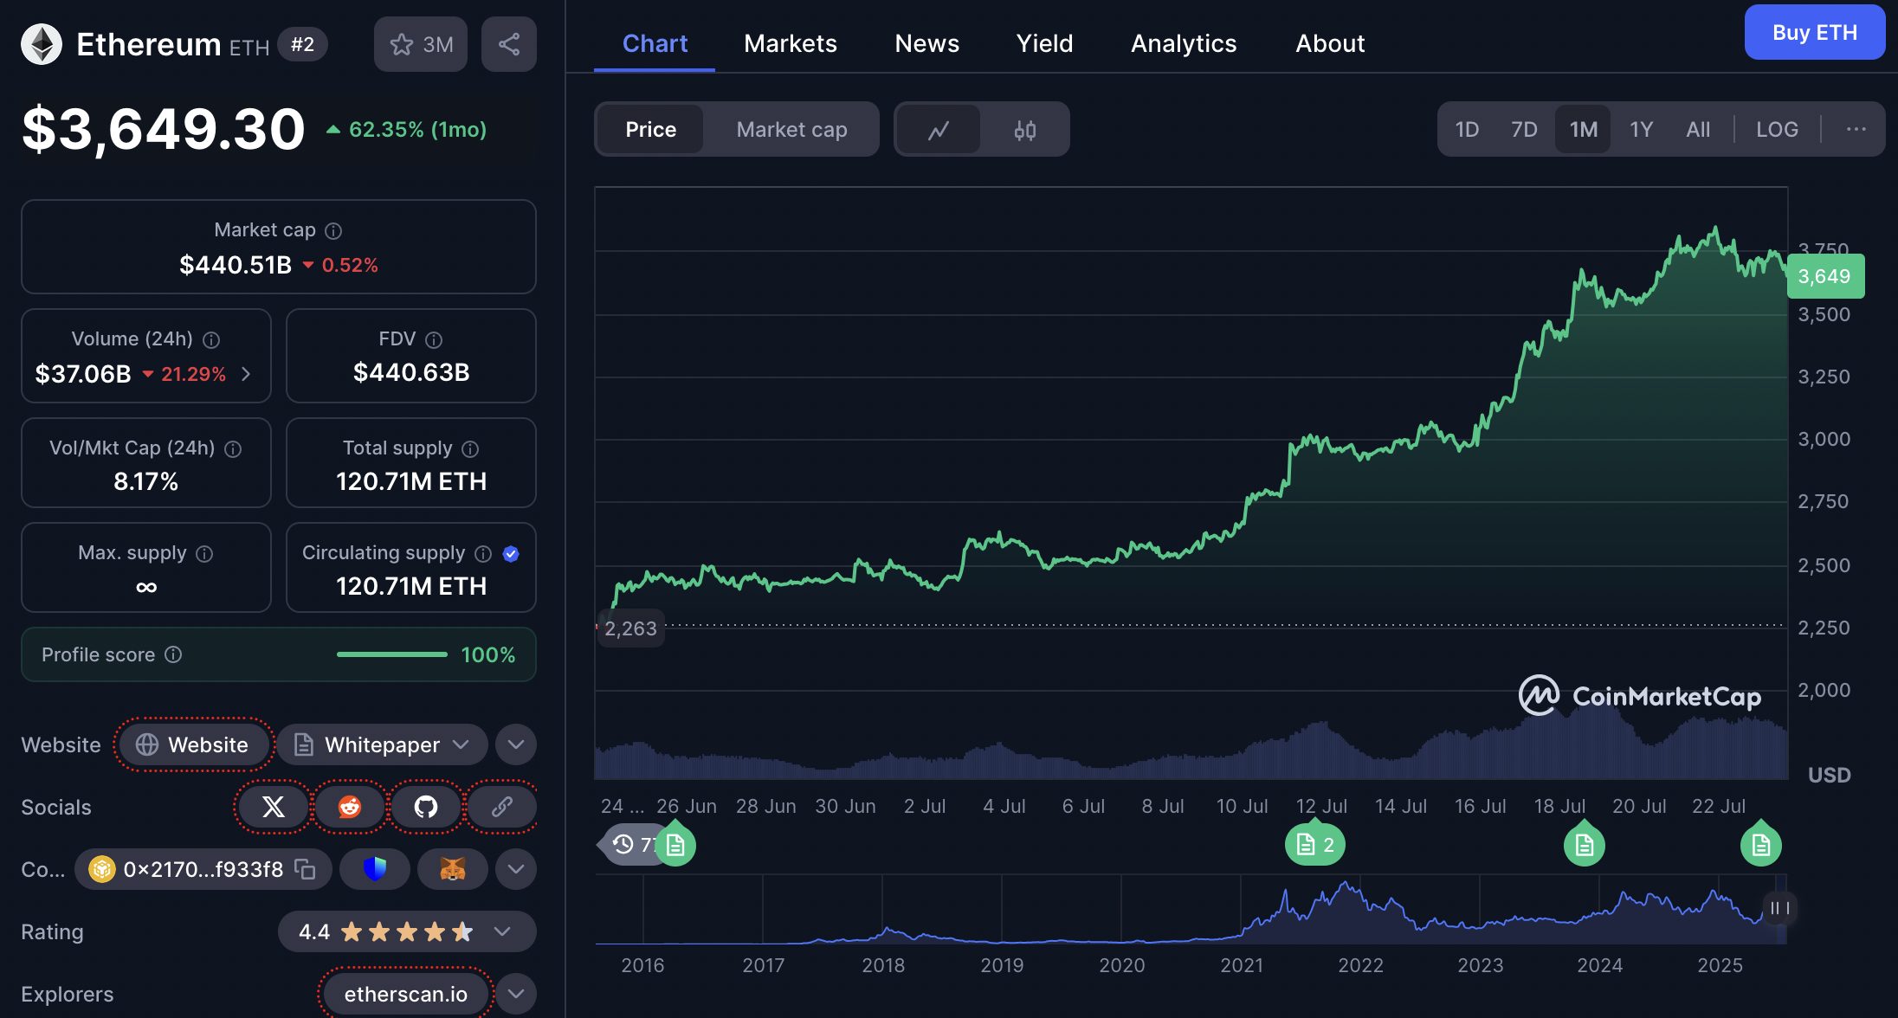The width and height of the screenshot is (1898, 1018).
Task: Open the 12 Jul news marker
Action: tap(1315, 845)
